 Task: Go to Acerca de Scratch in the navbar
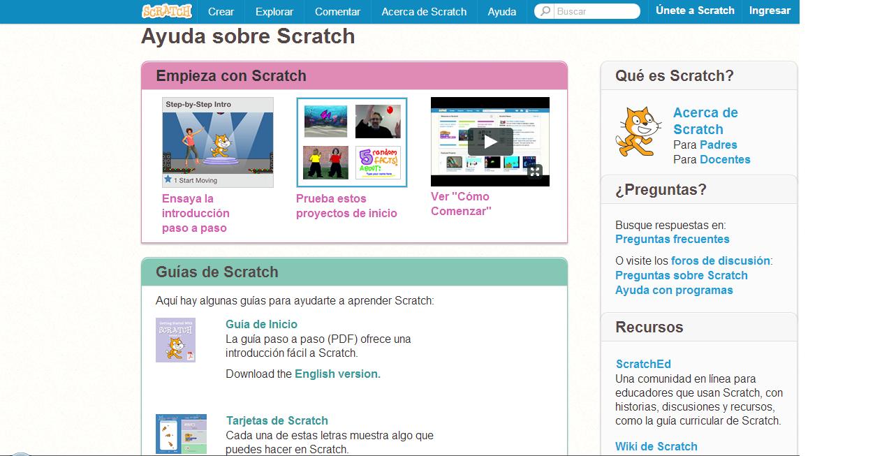click(422, 11)
